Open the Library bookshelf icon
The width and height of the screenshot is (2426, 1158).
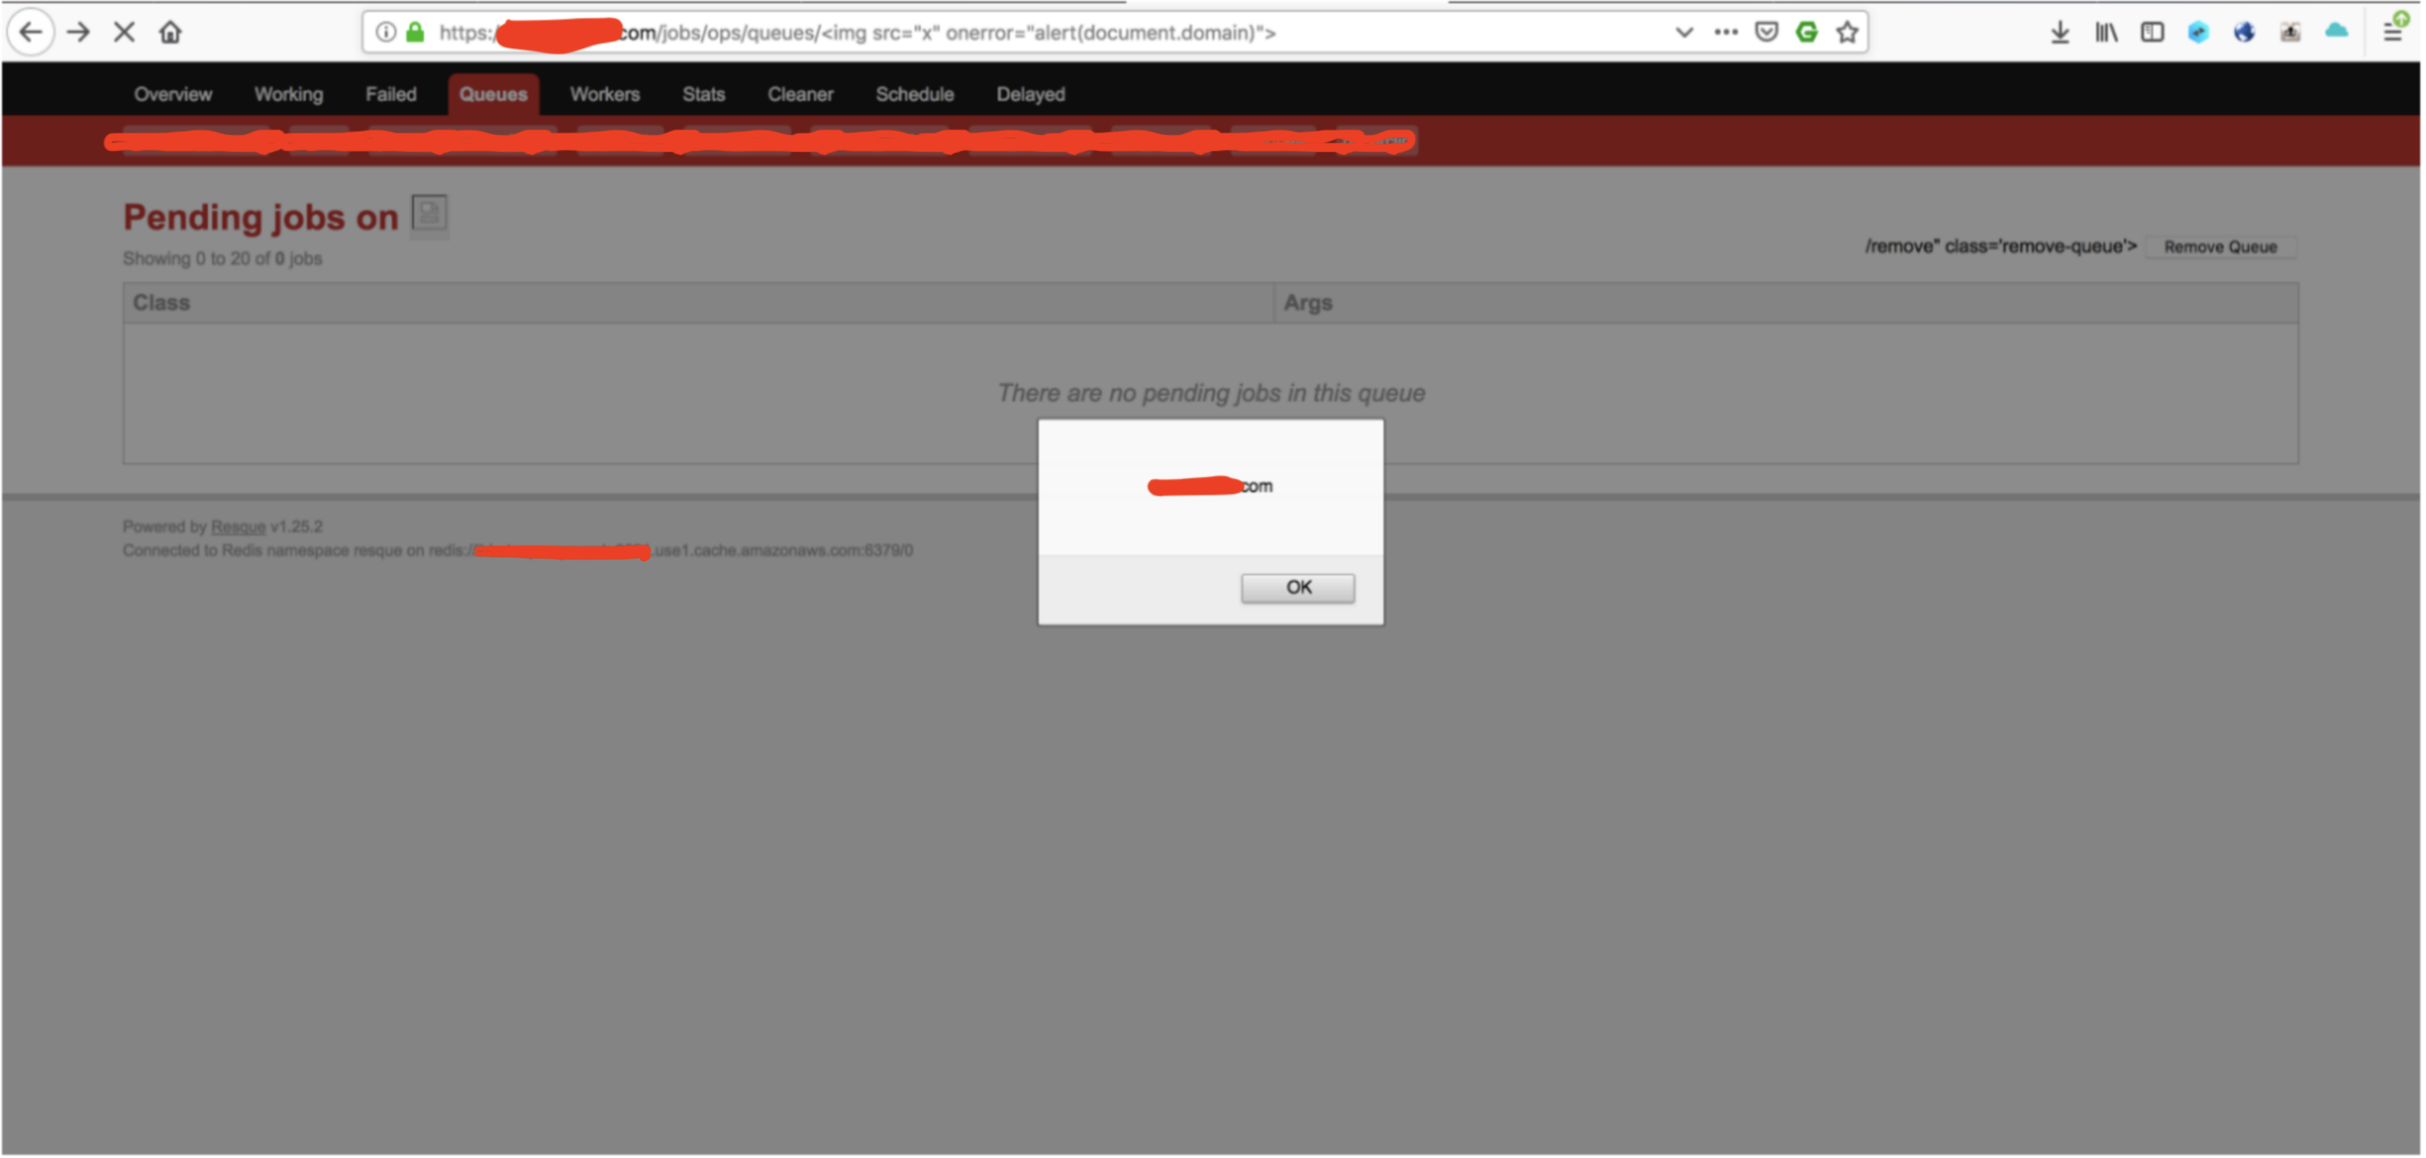[x=2106, y=33]
